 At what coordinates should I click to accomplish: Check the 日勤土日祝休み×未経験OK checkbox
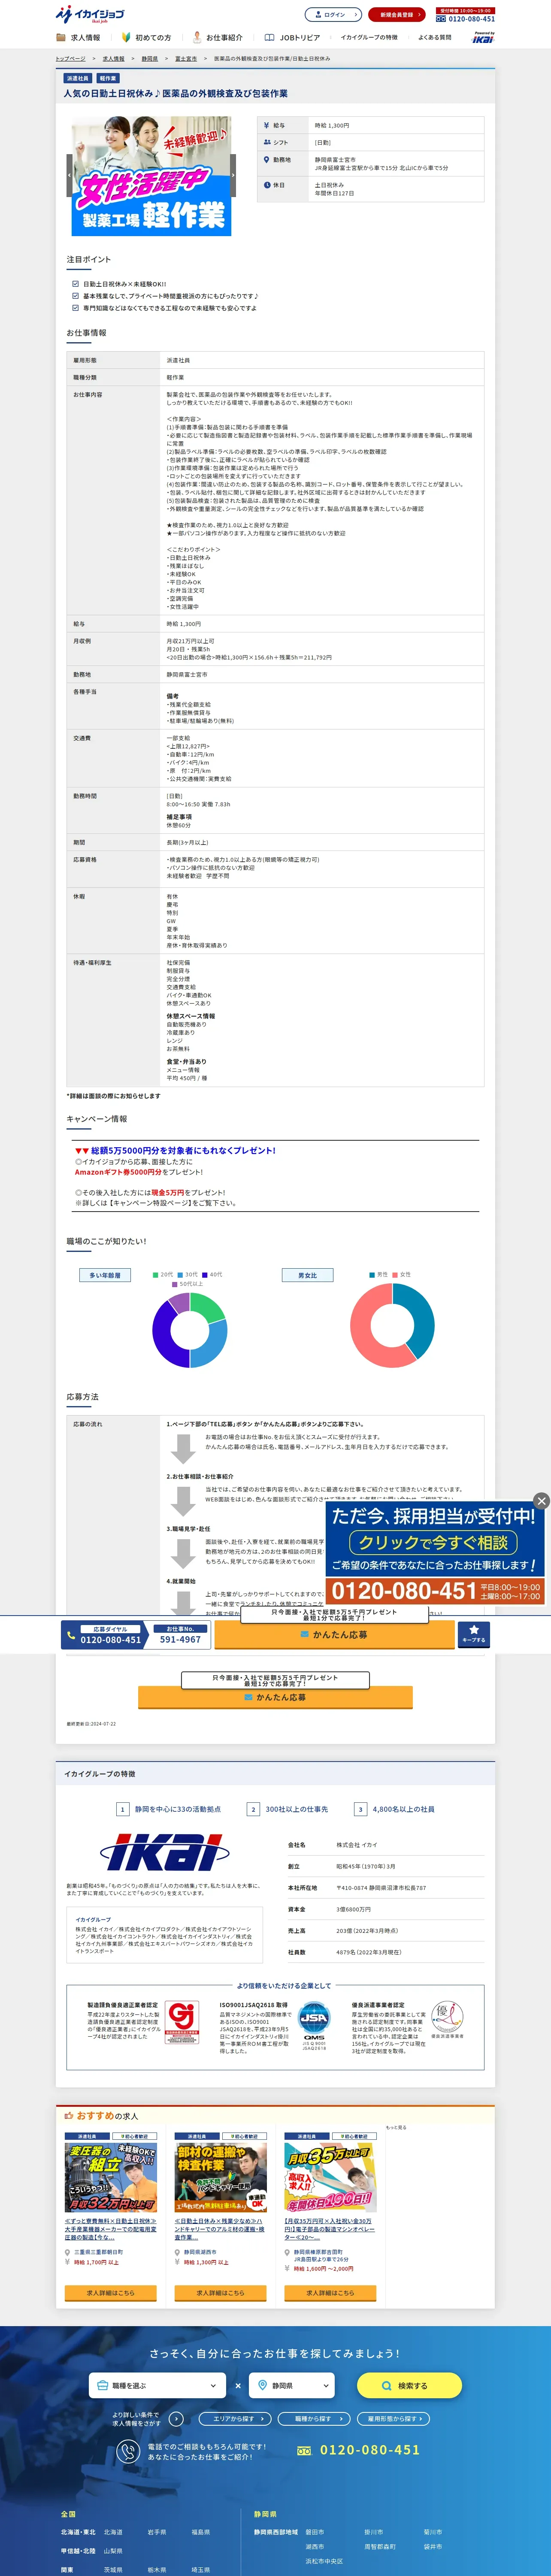pos(75,284)
